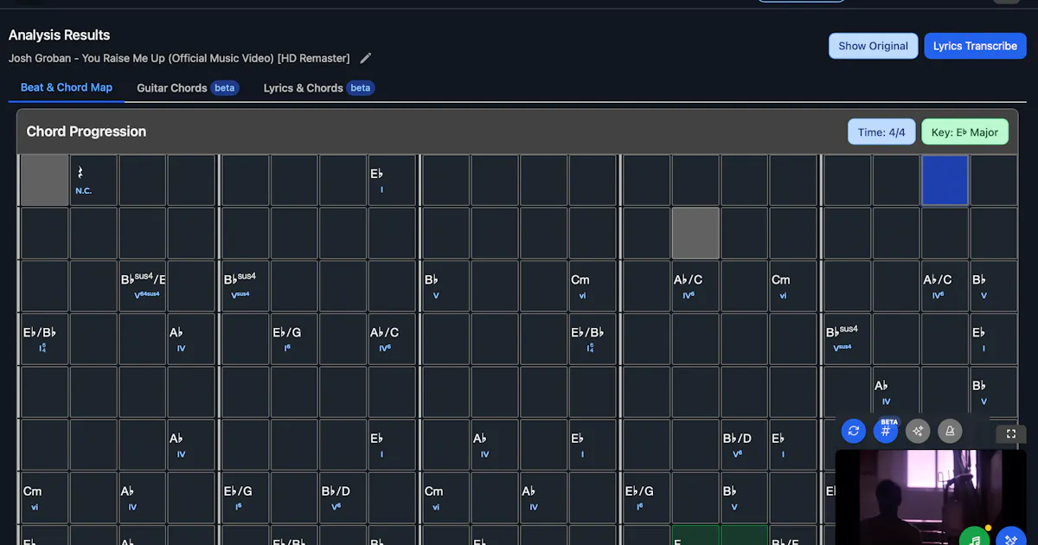
Task: Click the 'Chord Progression' heading text
Action: coord(86,131)
